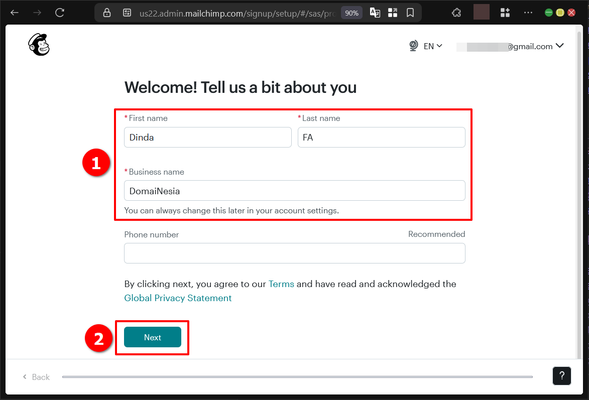Click the Mailchimp Freddie logo
The image size is (589, 400).
[x=39, y=45]
